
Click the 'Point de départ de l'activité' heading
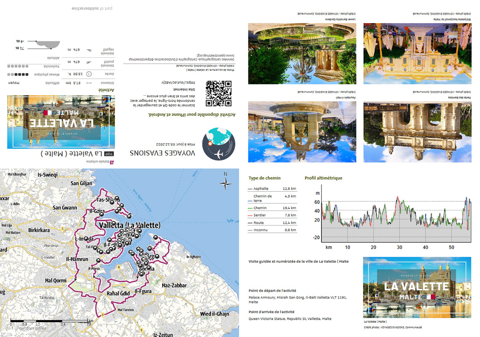coord(272,291)
